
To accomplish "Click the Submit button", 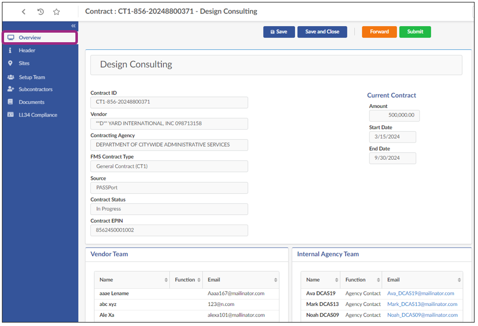I will pos(415,32).
